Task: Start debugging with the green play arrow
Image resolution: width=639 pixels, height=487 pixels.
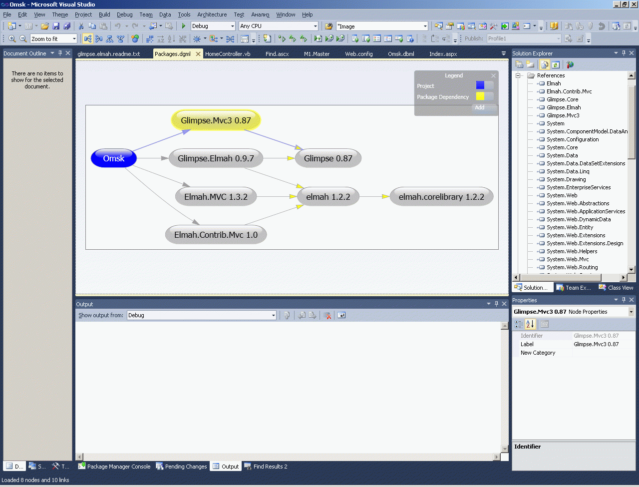Action: click(184, 26)
